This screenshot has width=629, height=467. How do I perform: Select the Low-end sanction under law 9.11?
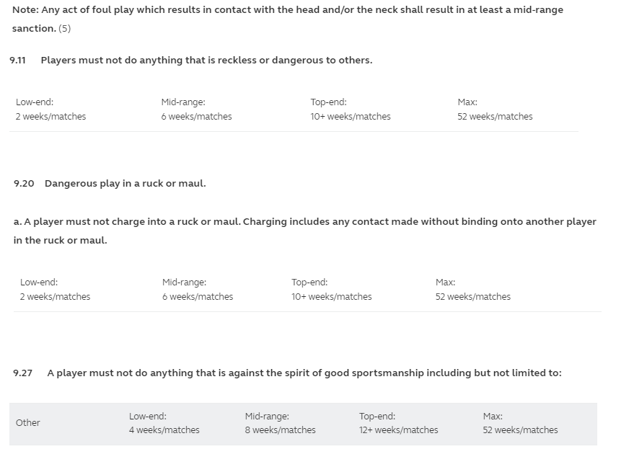pyautogui.click(x=50, y=110)
